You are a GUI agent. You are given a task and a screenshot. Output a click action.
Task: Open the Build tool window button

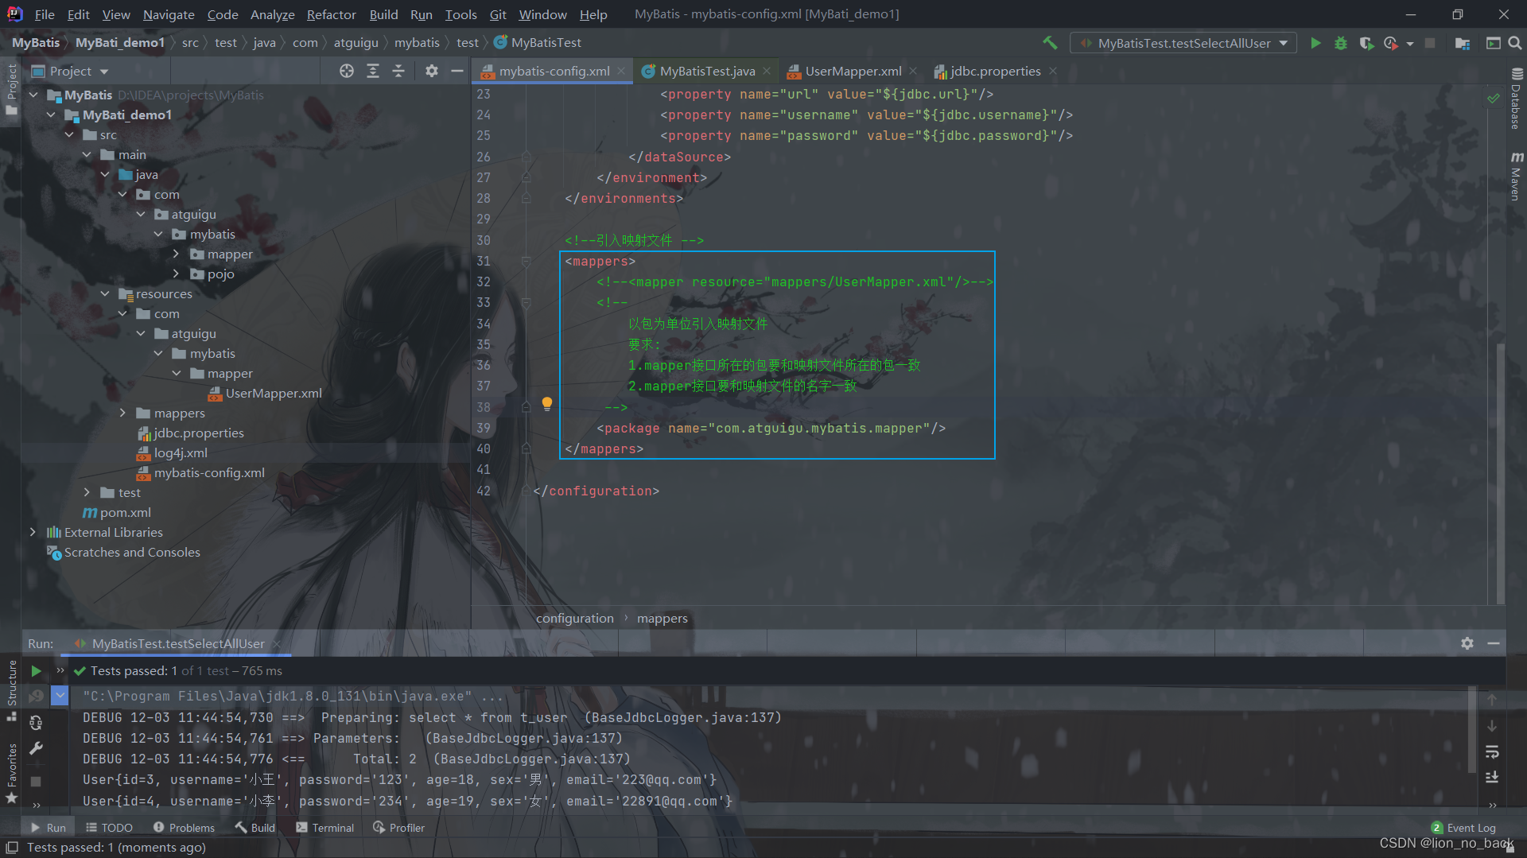[255, 828]
